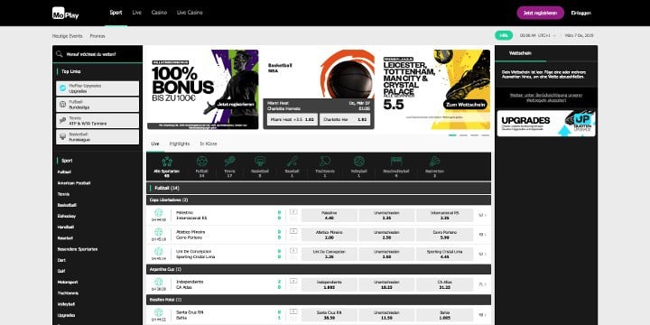The height and width of the screenshot is (325, 650).
Task: Open Heutige Events link
Action: (x=67, y=36)
